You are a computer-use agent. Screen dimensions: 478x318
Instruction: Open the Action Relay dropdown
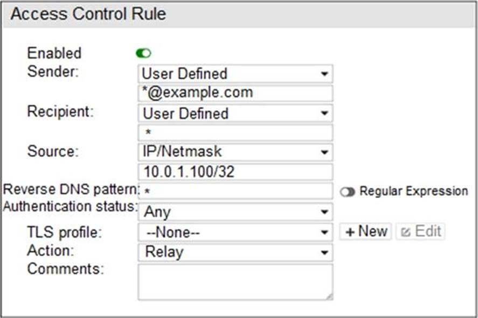235,252
